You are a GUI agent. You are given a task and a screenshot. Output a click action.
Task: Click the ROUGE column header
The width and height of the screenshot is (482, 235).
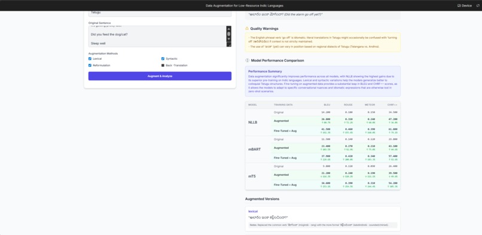[348, 105]
